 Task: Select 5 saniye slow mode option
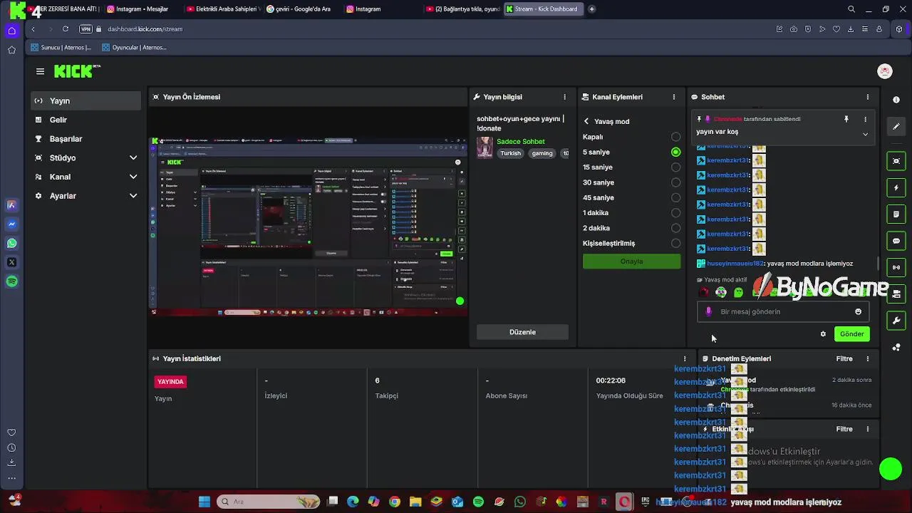pos(675,152)
